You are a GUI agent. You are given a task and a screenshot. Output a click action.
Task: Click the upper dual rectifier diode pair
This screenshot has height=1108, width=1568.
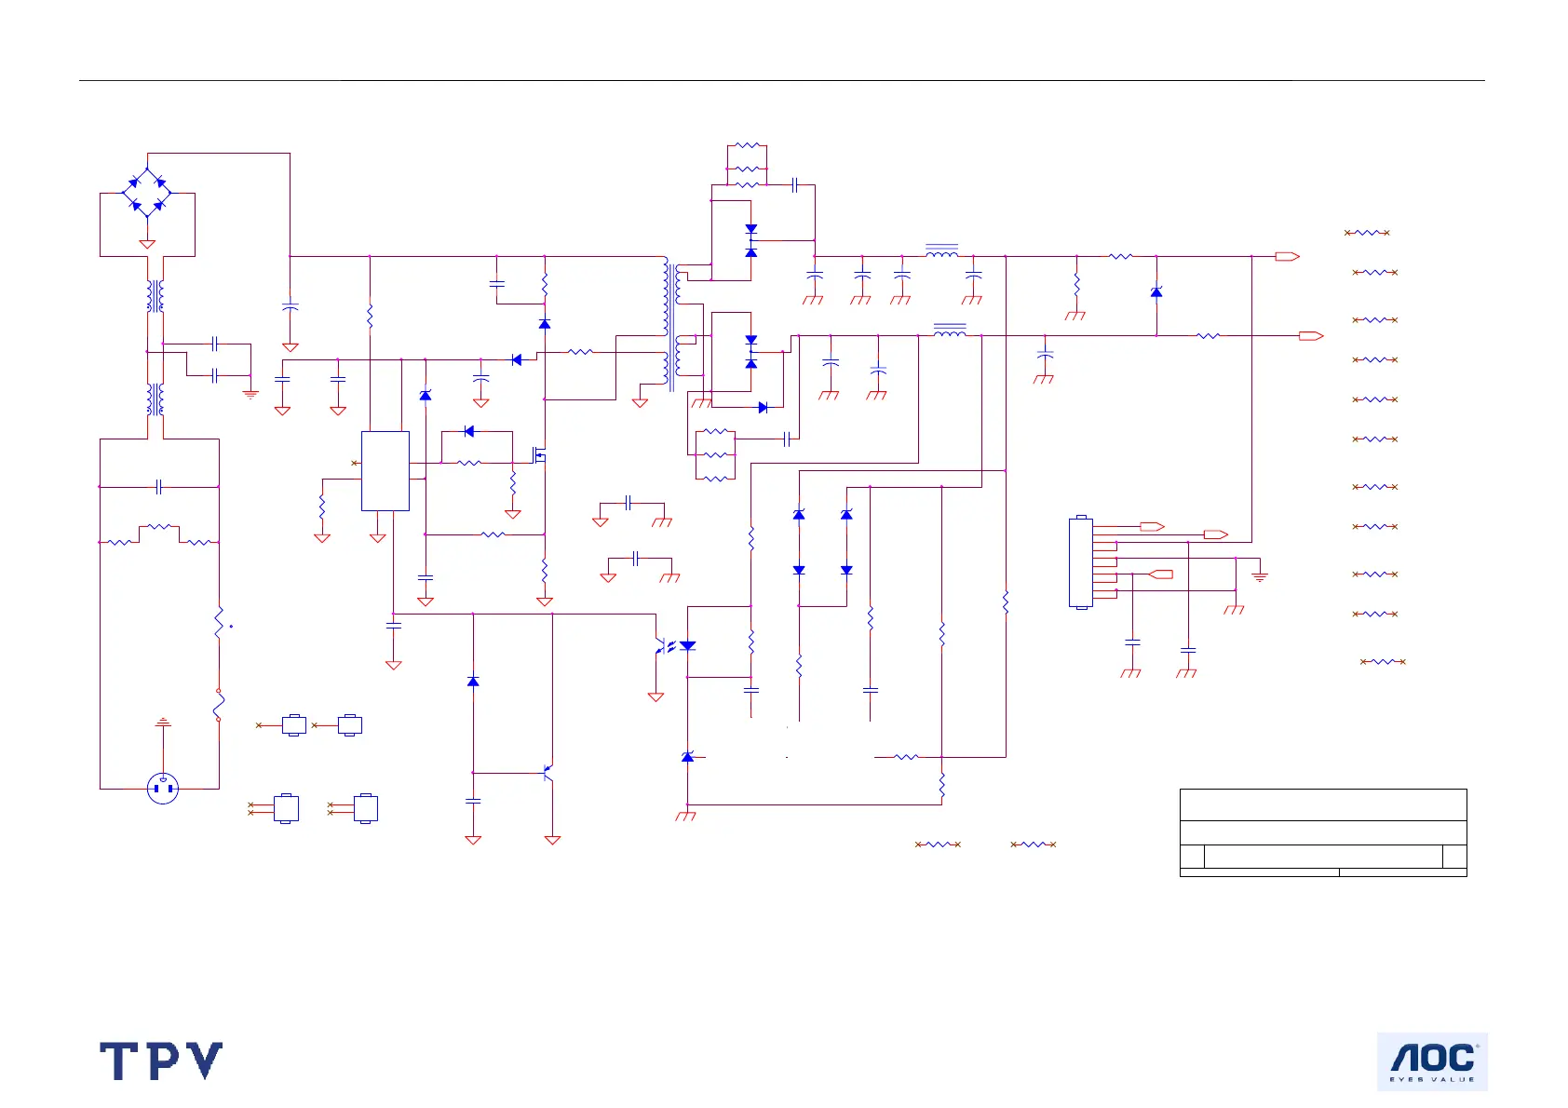[751, 240]
